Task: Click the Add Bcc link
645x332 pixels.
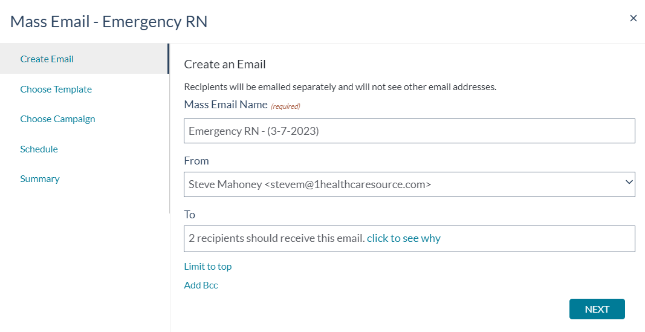Action: pyautogui.click(x=201, y=285)
